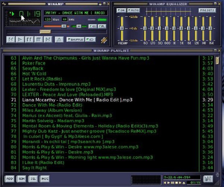Viewport: 224px width, 187px height.
Task: Turn the equalizer ON button off
Action: pyautogui.click(x=121, y=10)
